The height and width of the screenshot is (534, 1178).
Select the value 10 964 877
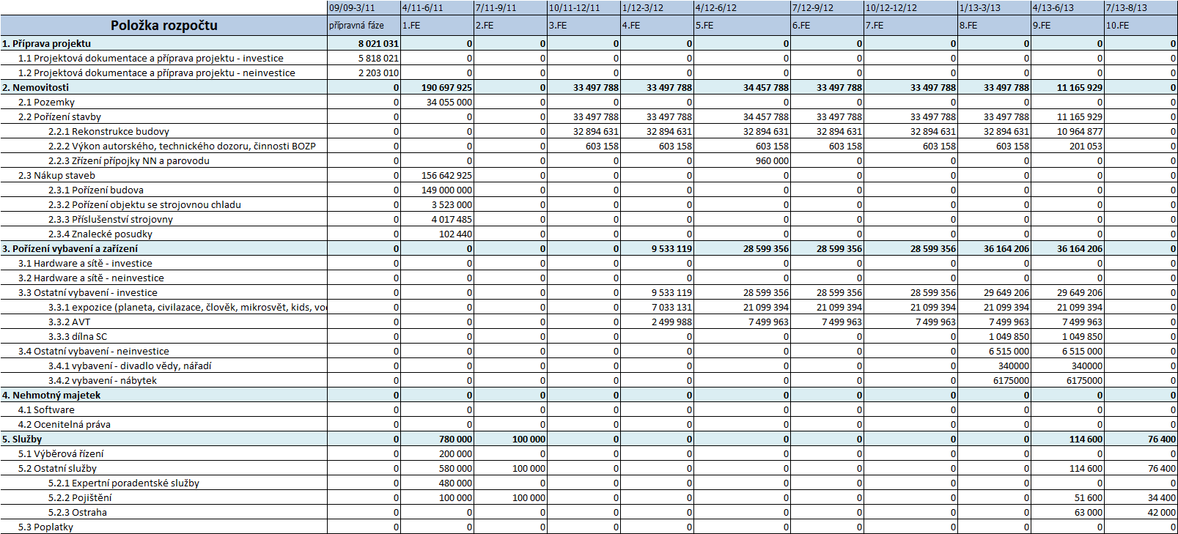1079,131
